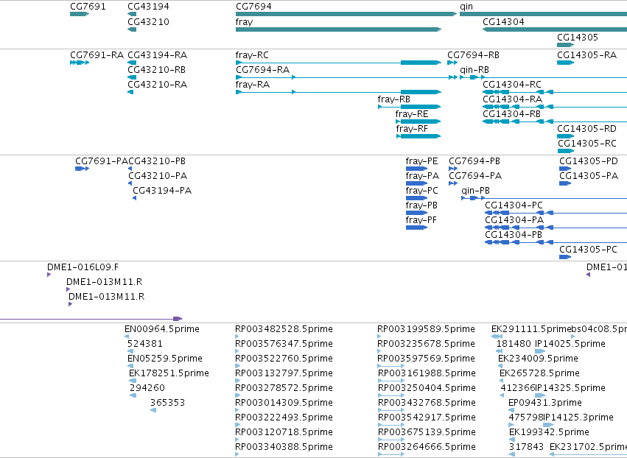Open the CG14304 gene label
This screenshot has width=627, height=458.
pos(503,21)
